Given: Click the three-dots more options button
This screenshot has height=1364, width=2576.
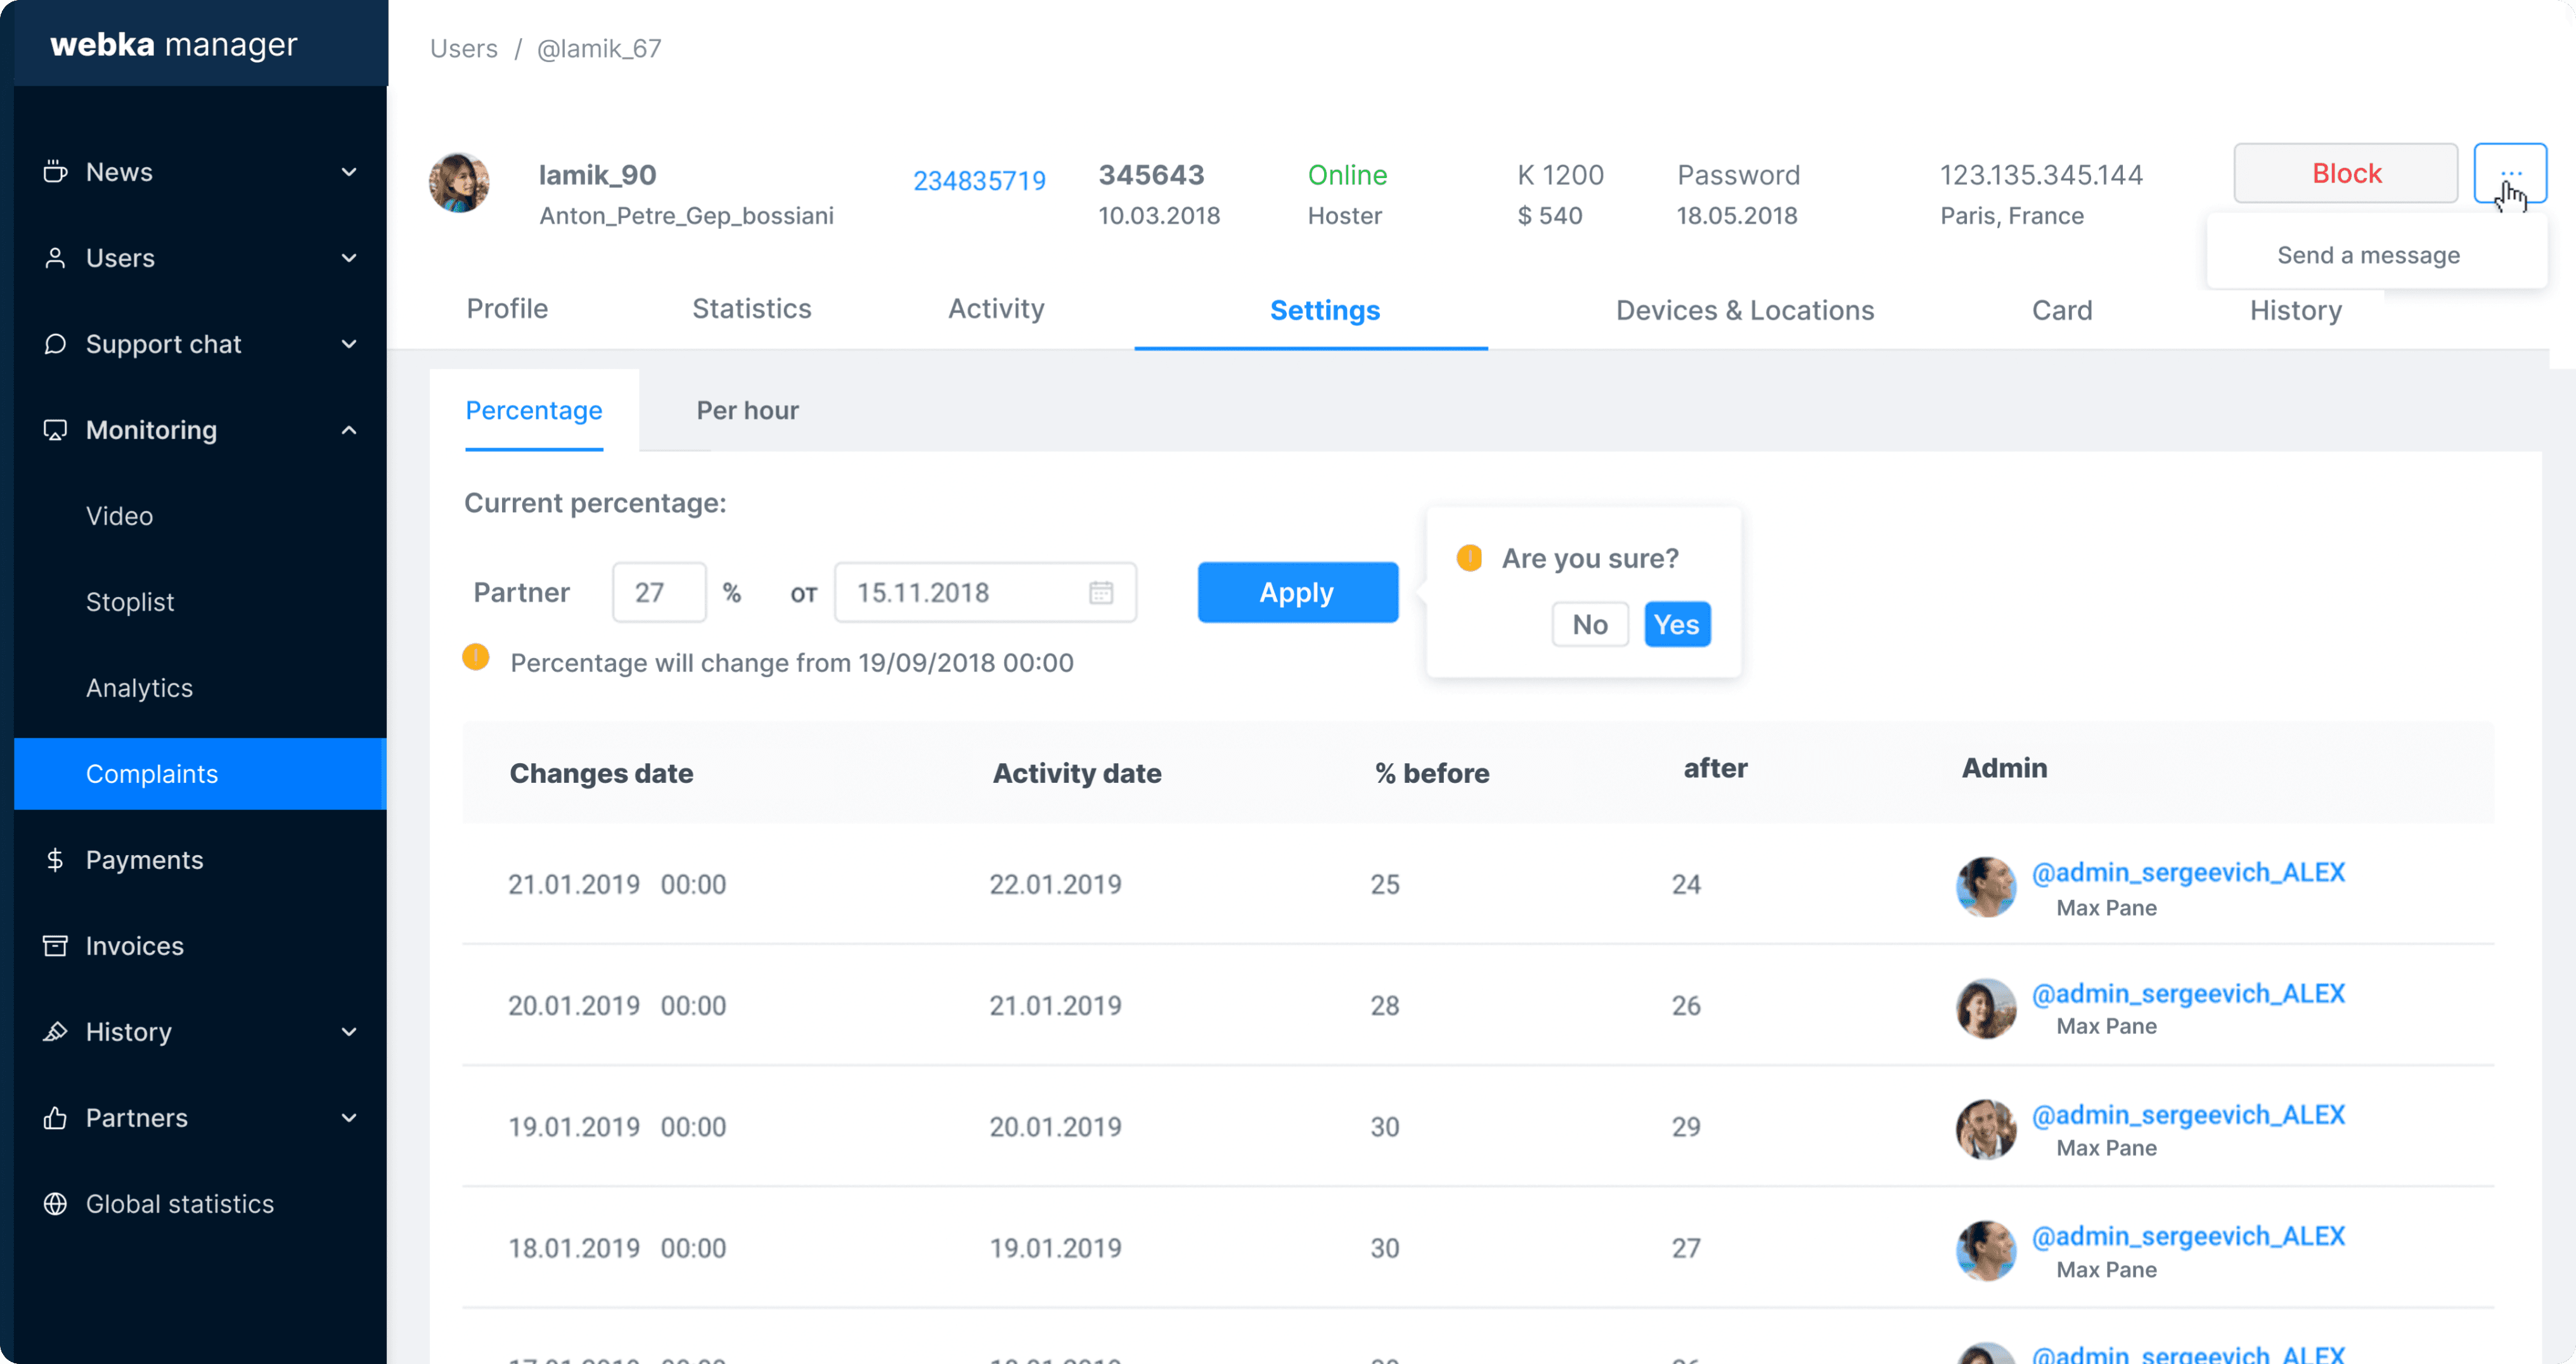Looking at the screenshot, I should (x=2509, y=173).
